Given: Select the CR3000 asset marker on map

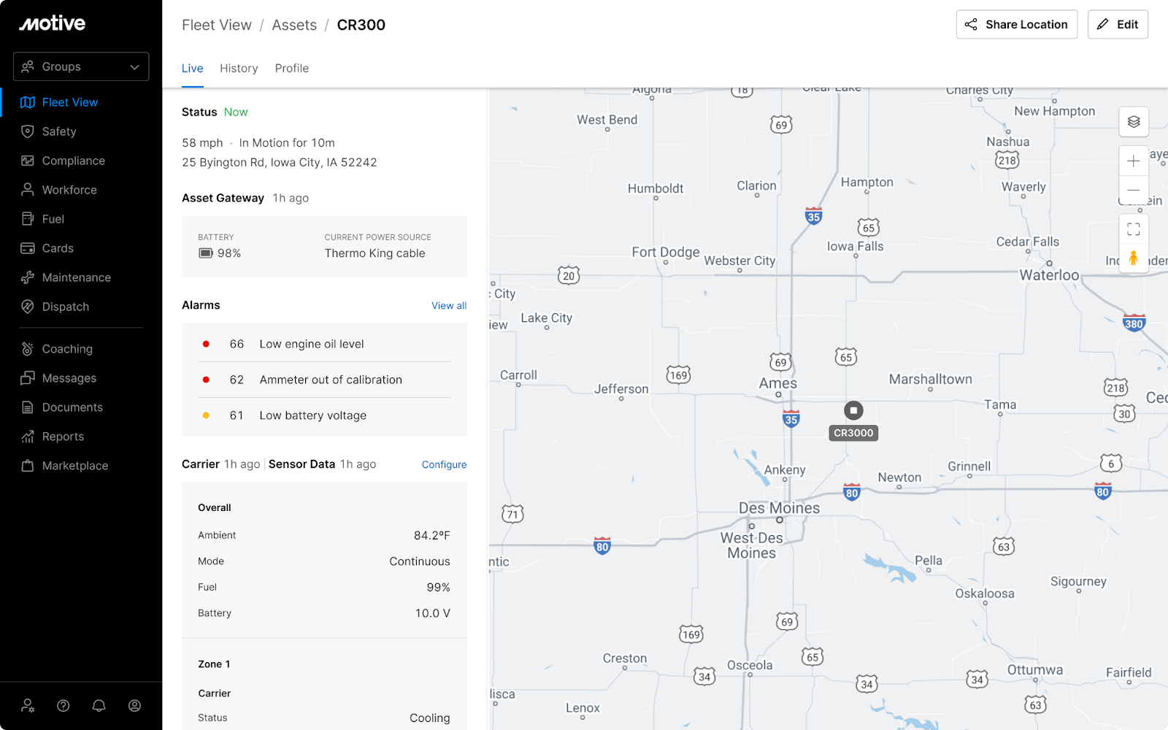Looking at the screenshot, I should tap(853, 411).
